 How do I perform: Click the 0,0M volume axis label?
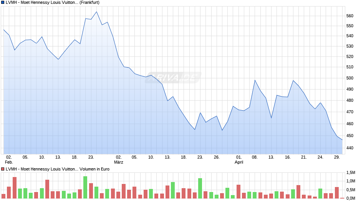tap(351, 198)
